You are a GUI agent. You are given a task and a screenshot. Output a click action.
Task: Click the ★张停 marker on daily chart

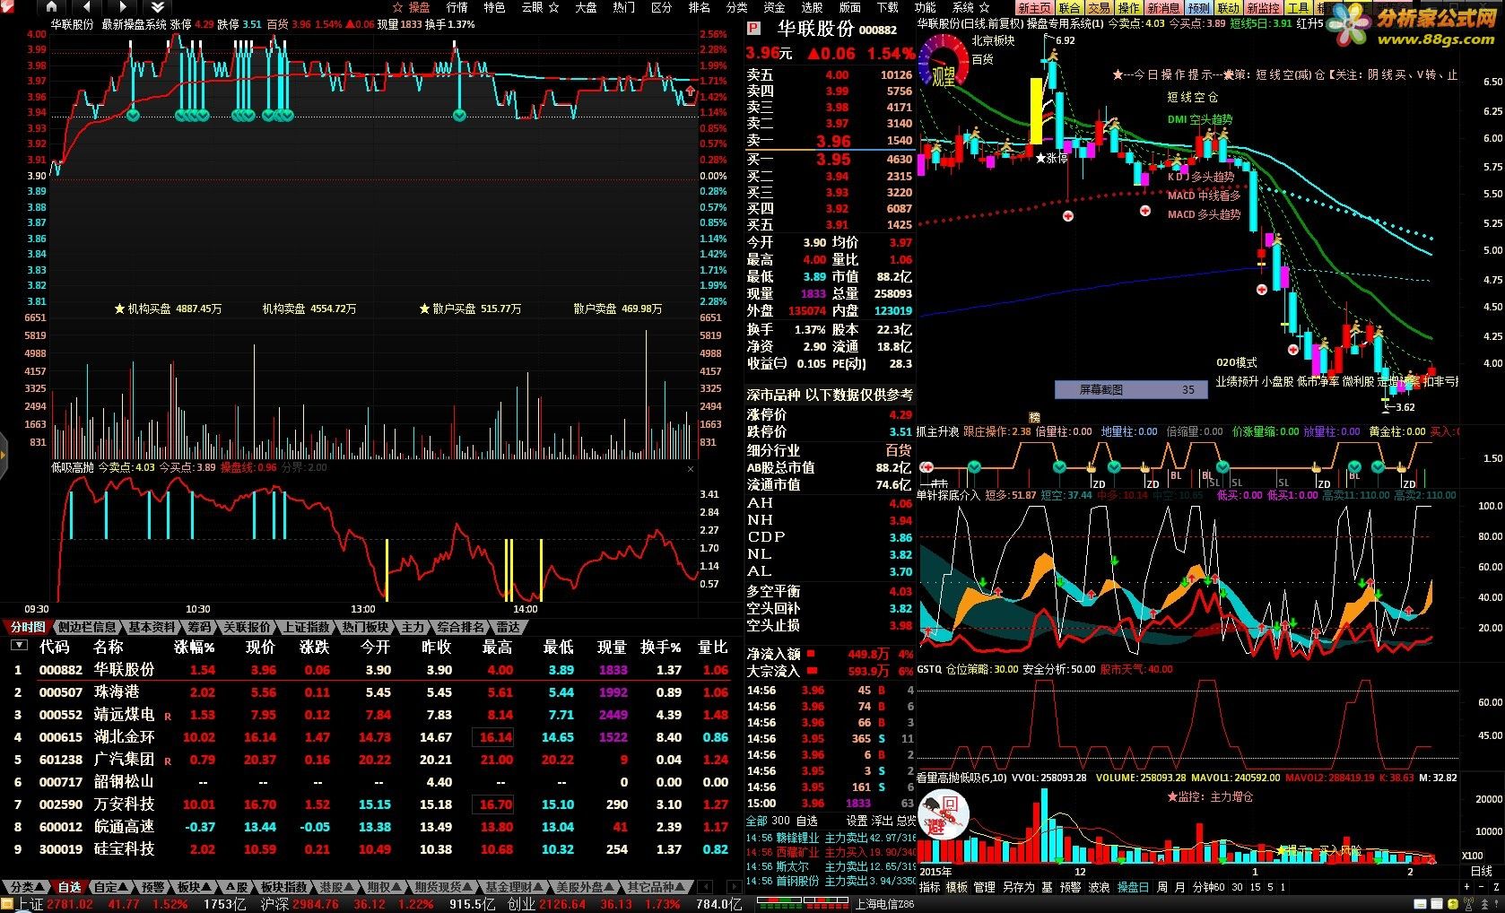[1051, 158]
